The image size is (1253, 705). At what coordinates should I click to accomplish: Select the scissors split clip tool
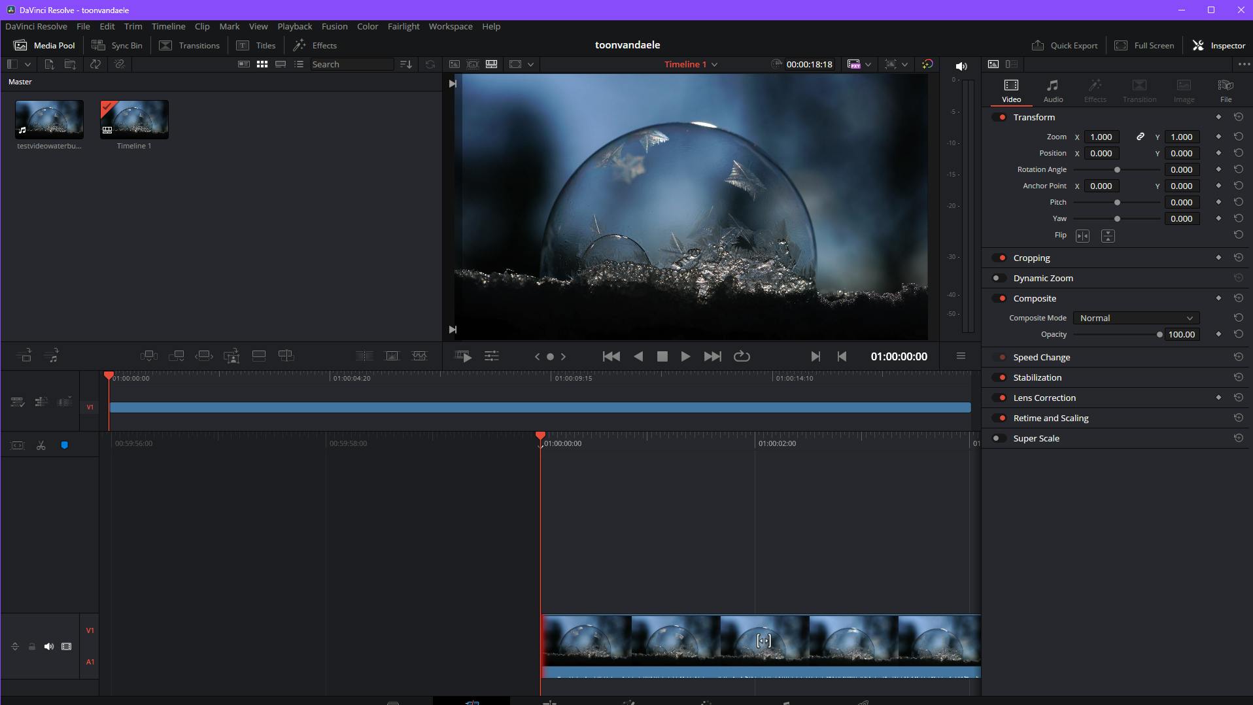41,445
